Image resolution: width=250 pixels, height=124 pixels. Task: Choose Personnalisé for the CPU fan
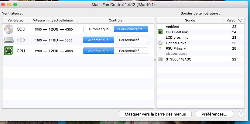(x=131, y=51)
